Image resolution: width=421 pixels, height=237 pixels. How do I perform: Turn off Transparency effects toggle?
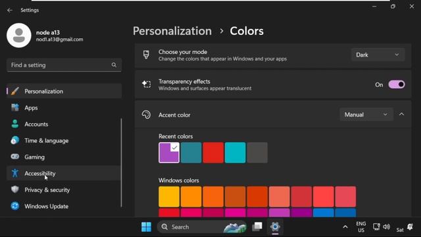pyautogui.click(x=397, y=85)
